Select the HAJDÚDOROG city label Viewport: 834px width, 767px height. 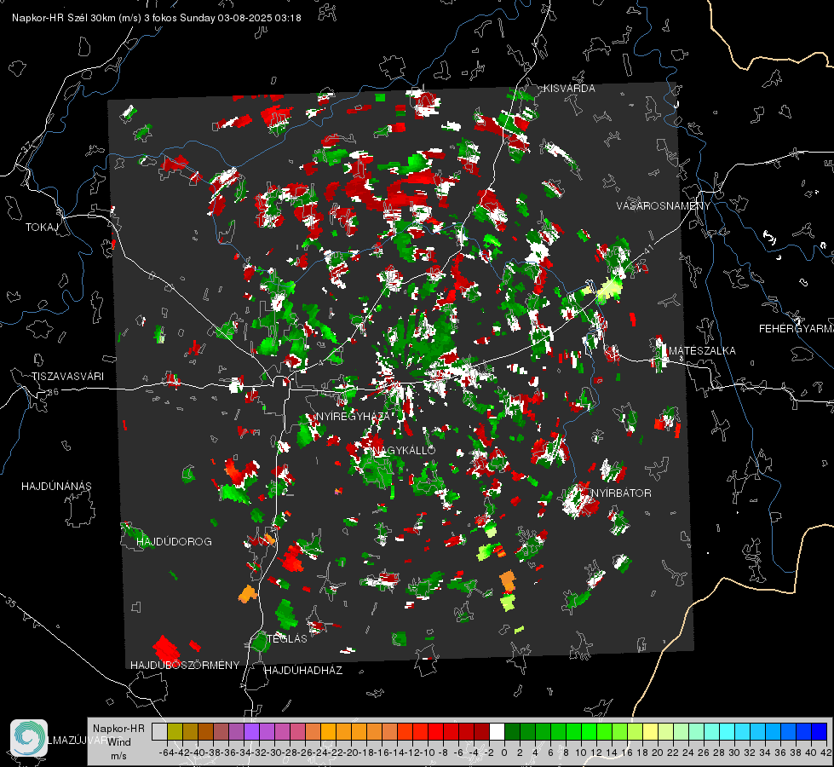coord(174,541)
